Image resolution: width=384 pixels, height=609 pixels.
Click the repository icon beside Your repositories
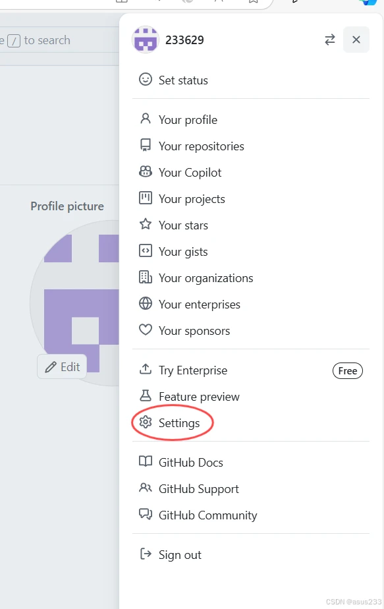pos(145,145)
